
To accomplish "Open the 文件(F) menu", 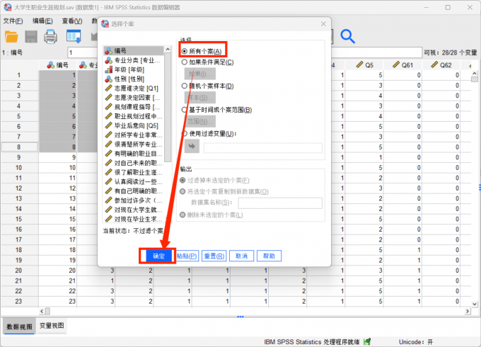I will tap(13, 21).
